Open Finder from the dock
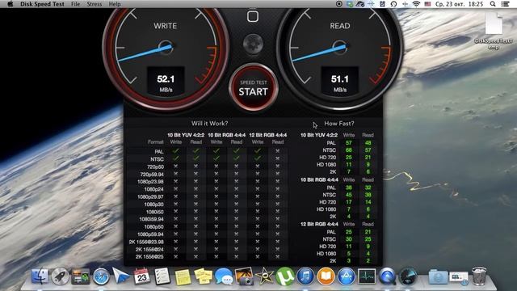 tap(40, 276)
